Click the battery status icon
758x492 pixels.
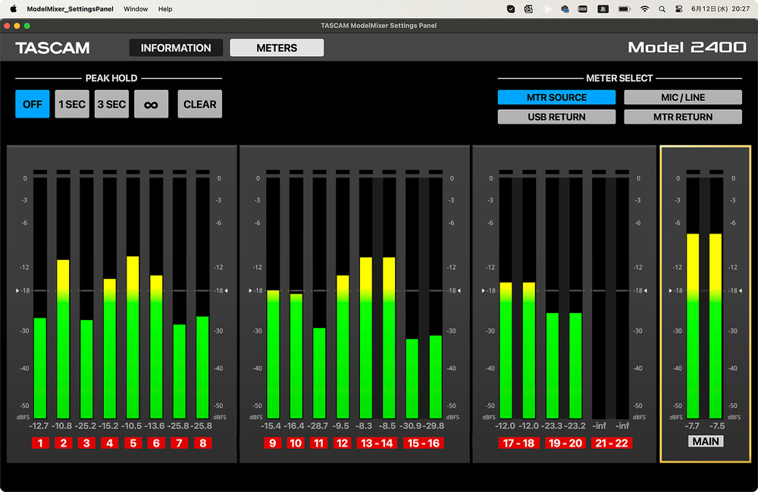point(624,9)
